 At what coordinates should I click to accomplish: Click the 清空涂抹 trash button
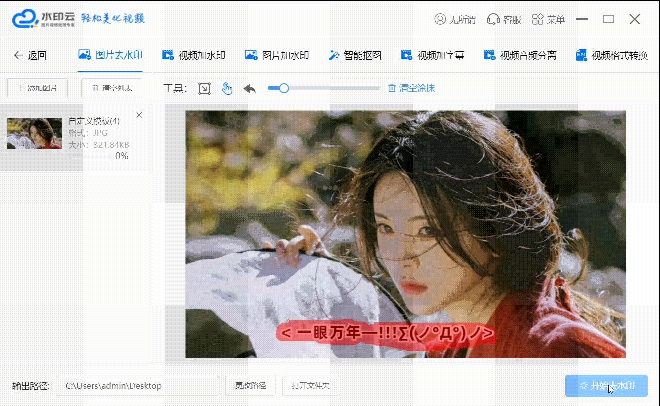(x=411, y=88)
